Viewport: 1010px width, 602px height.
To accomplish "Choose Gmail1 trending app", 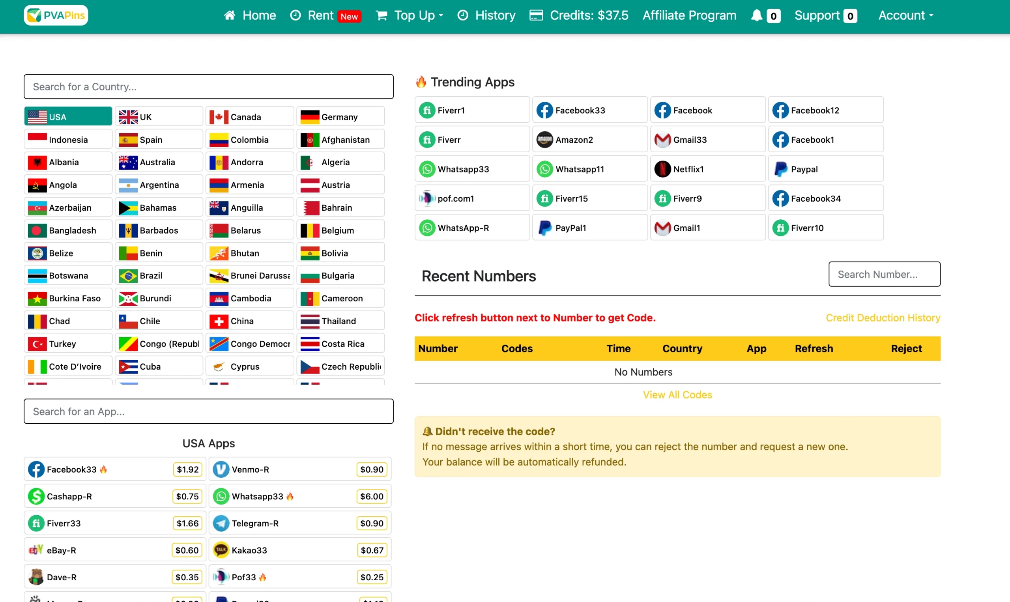I will click(x=708, y=228).
